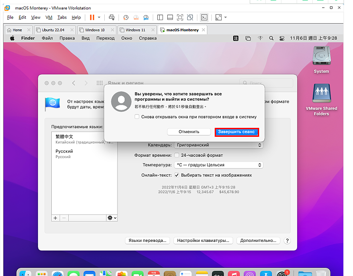
Task: Click the Отменить button in the dialog
Action: coord(189,132)
